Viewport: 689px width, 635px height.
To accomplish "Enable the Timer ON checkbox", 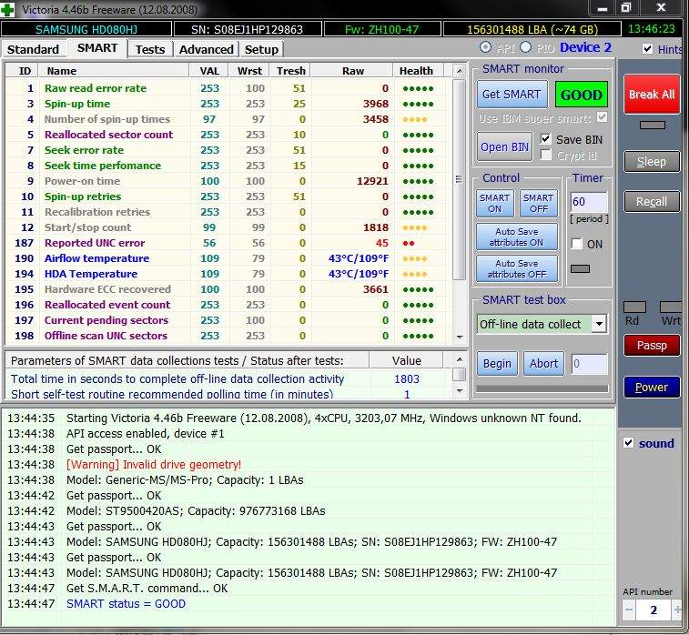I will [x=576, y=244].
